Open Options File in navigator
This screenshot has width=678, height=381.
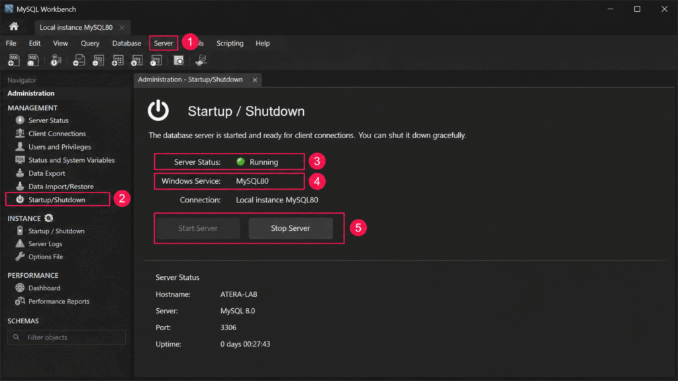pos(46,257)
